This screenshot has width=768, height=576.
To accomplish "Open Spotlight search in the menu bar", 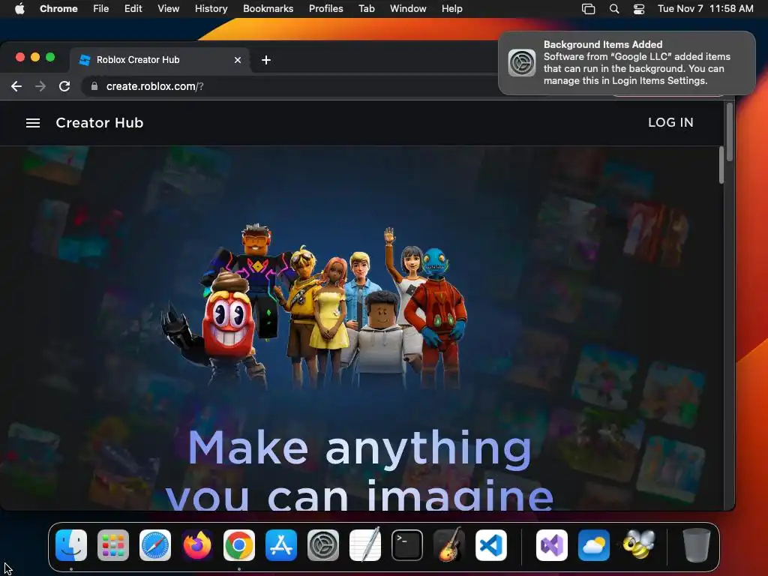I will pyautogui.click(x=613, y=8).
